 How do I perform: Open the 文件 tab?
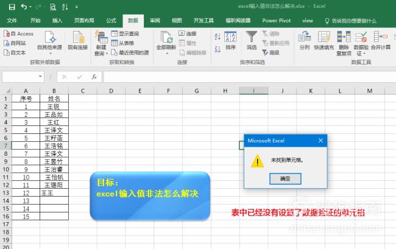pos(12,21)
